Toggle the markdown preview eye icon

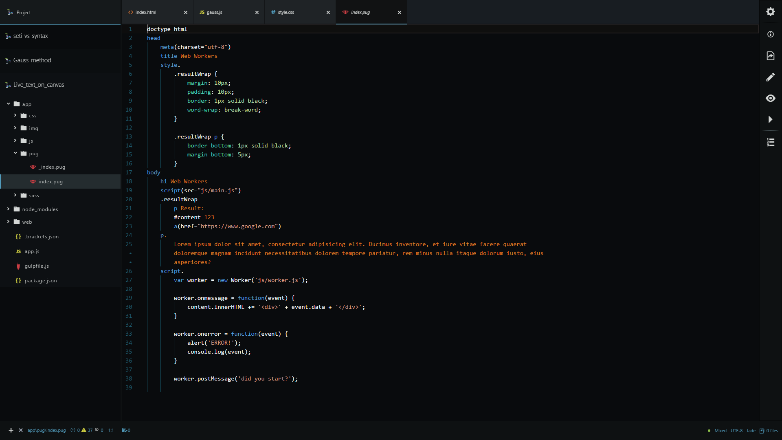click(770, 98)
